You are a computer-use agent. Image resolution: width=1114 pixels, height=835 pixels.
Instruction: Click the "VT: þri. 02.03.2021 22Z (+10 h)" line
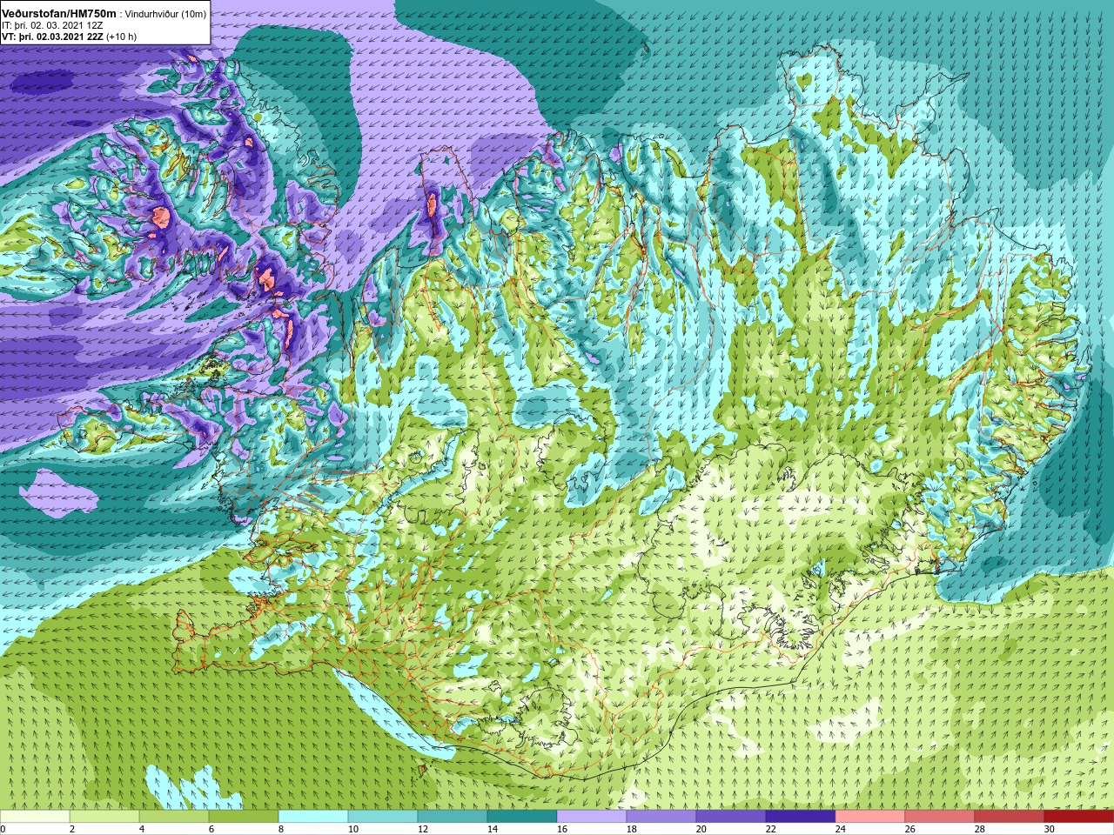pyautogui.click(x=69, y=37)
